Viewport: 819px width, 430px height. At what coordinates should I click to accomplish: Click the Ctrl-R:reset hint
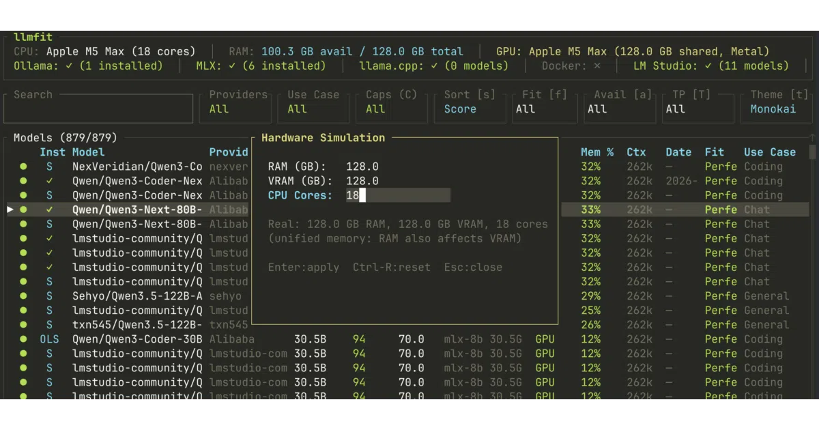click(x=392, y=267)
